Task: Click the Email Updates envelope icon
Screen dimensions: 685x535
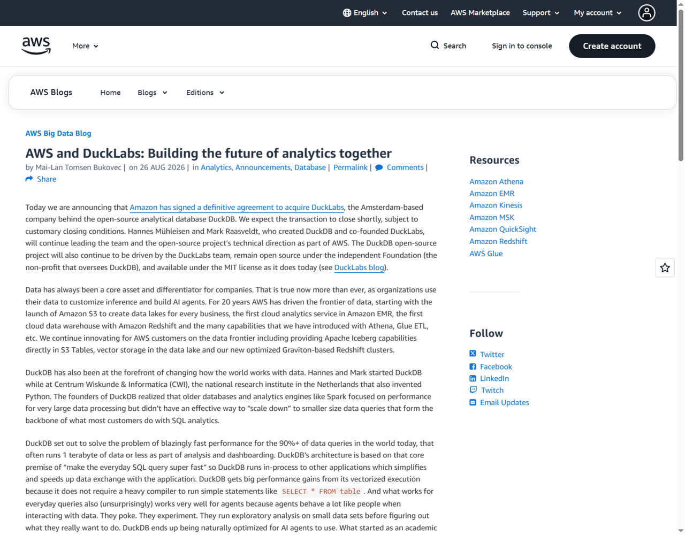Action: [473, 402]
